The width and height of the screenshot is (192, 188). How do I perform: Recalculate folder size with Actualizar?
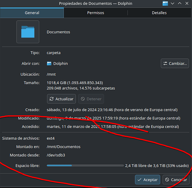[x=61, y=99]
